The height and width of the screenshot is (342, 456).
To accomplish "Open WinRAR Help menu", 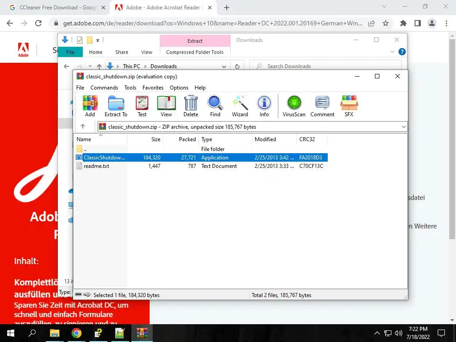I will click(x=200, y=88).
